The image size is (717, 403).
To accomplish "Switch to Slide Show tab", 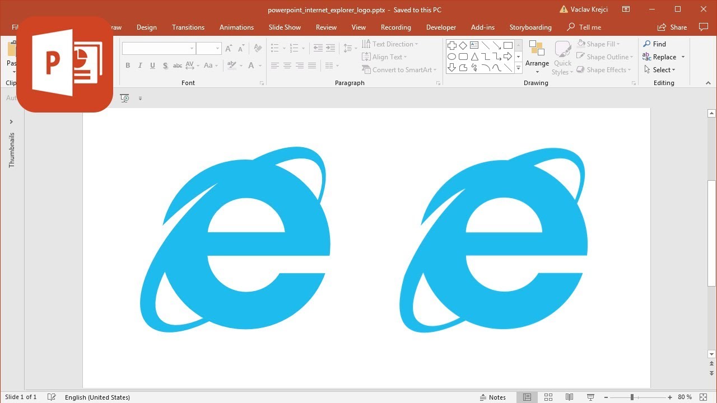I will (285, 27).
